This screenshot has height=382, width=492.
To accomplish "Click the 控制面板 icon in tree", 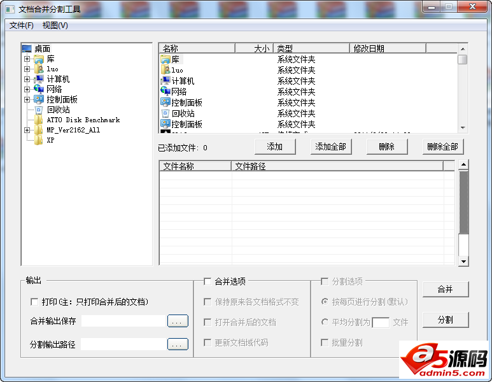I will pyautogui.click(x=39, y=99).
